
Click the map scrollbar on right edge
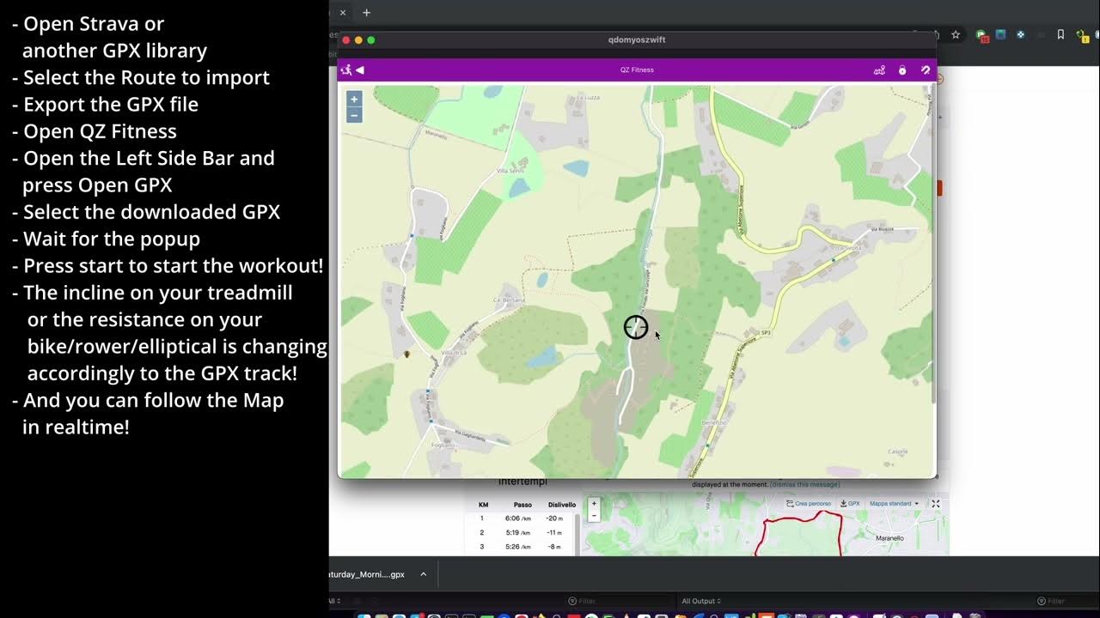pyautogui.click(x=933, y=245)
